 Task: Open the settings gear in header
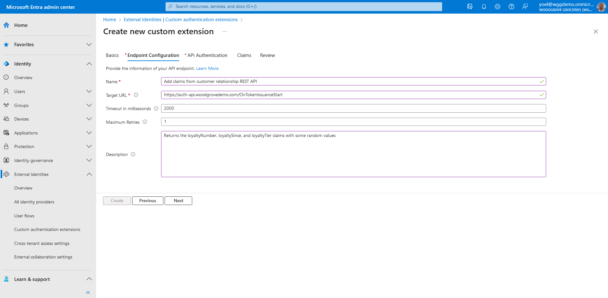coord(497,7)
